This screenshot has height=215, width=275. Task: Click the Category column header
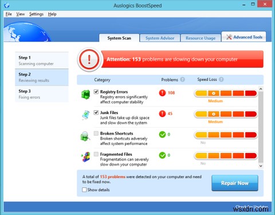tap(102, 80)
